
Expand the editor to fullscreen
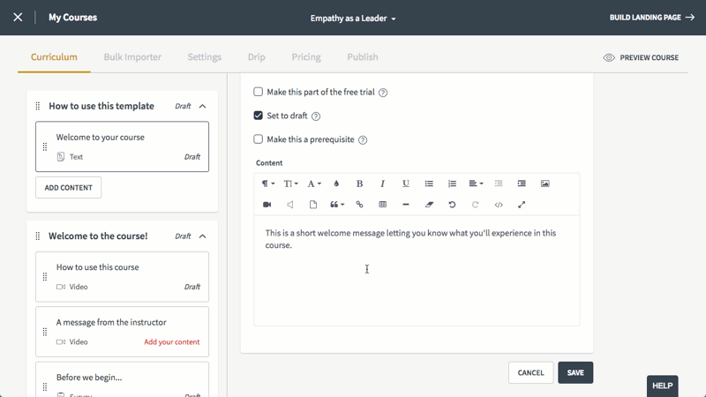click(522, 205)
